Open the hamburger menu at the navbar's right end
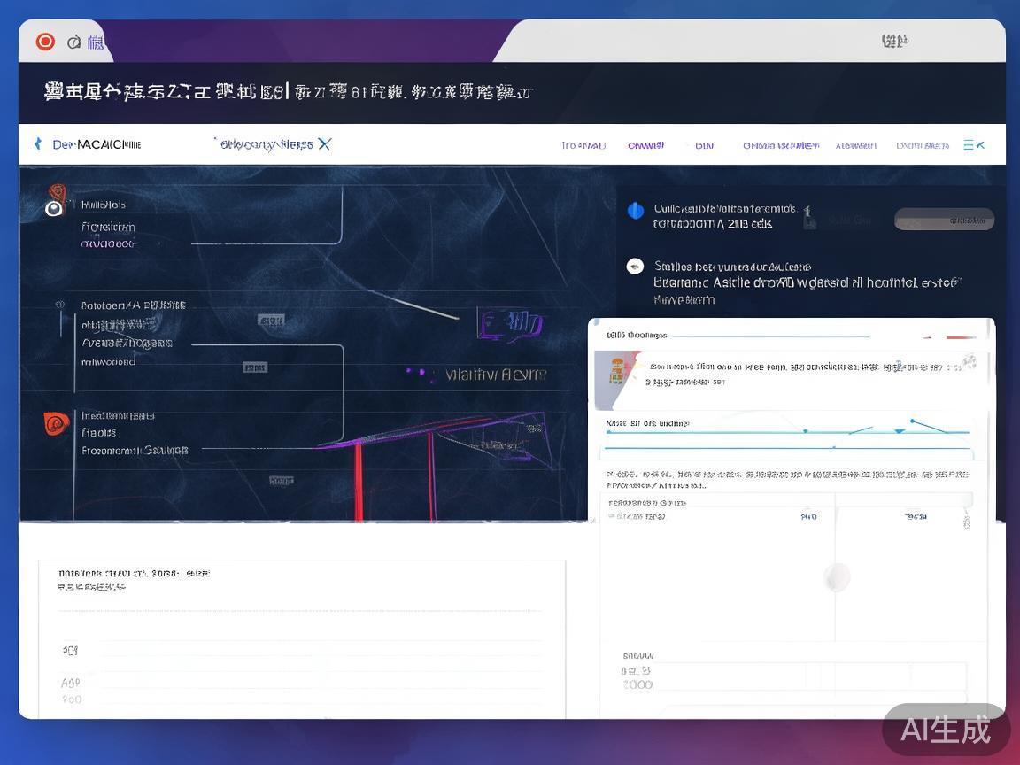1020x765 pixels. (973, 145)
